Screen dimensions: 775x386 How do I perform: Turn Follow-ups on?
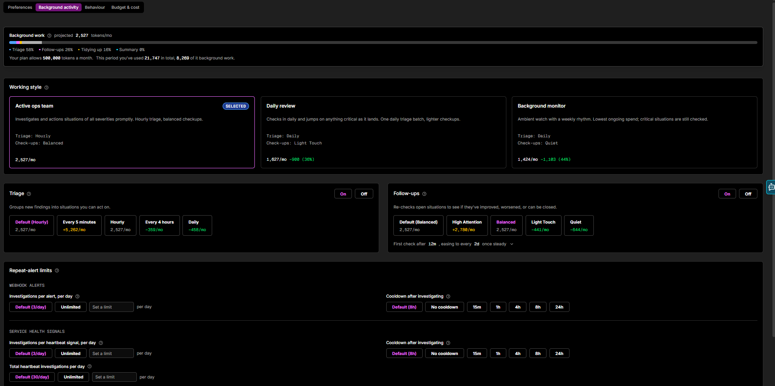pyautogui.click(x=727, y=194)
